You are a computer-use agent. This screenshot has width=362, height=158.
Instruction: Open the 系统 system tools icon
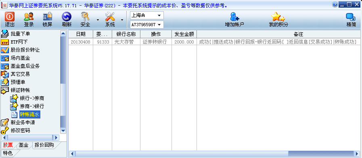click(110, 17)
